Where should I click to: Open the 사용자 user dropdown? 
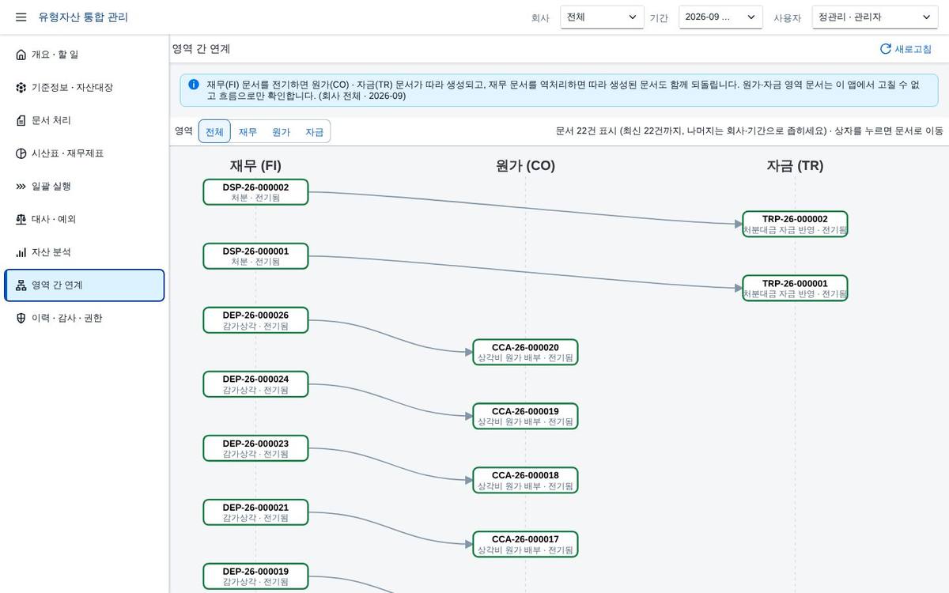[875, 17]
